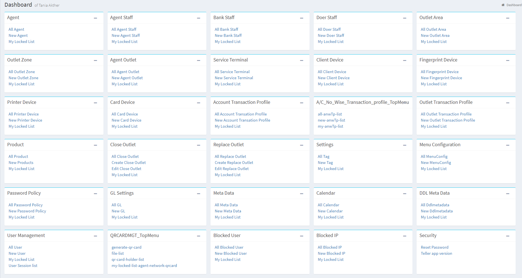522x278 pixels.
Task: Open All Agent Outlet link
Action: 125,72
